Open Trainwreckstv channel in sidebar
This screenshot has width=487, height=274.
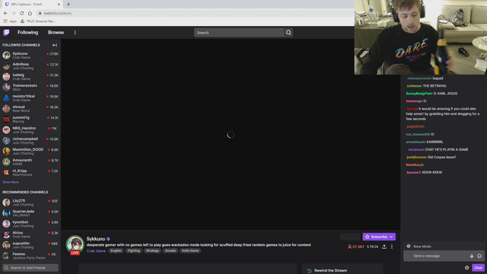tap(30, 88)
